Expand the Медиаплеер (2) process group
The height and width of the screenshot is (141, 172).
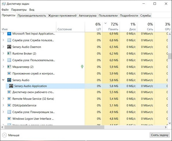[3, 67]
